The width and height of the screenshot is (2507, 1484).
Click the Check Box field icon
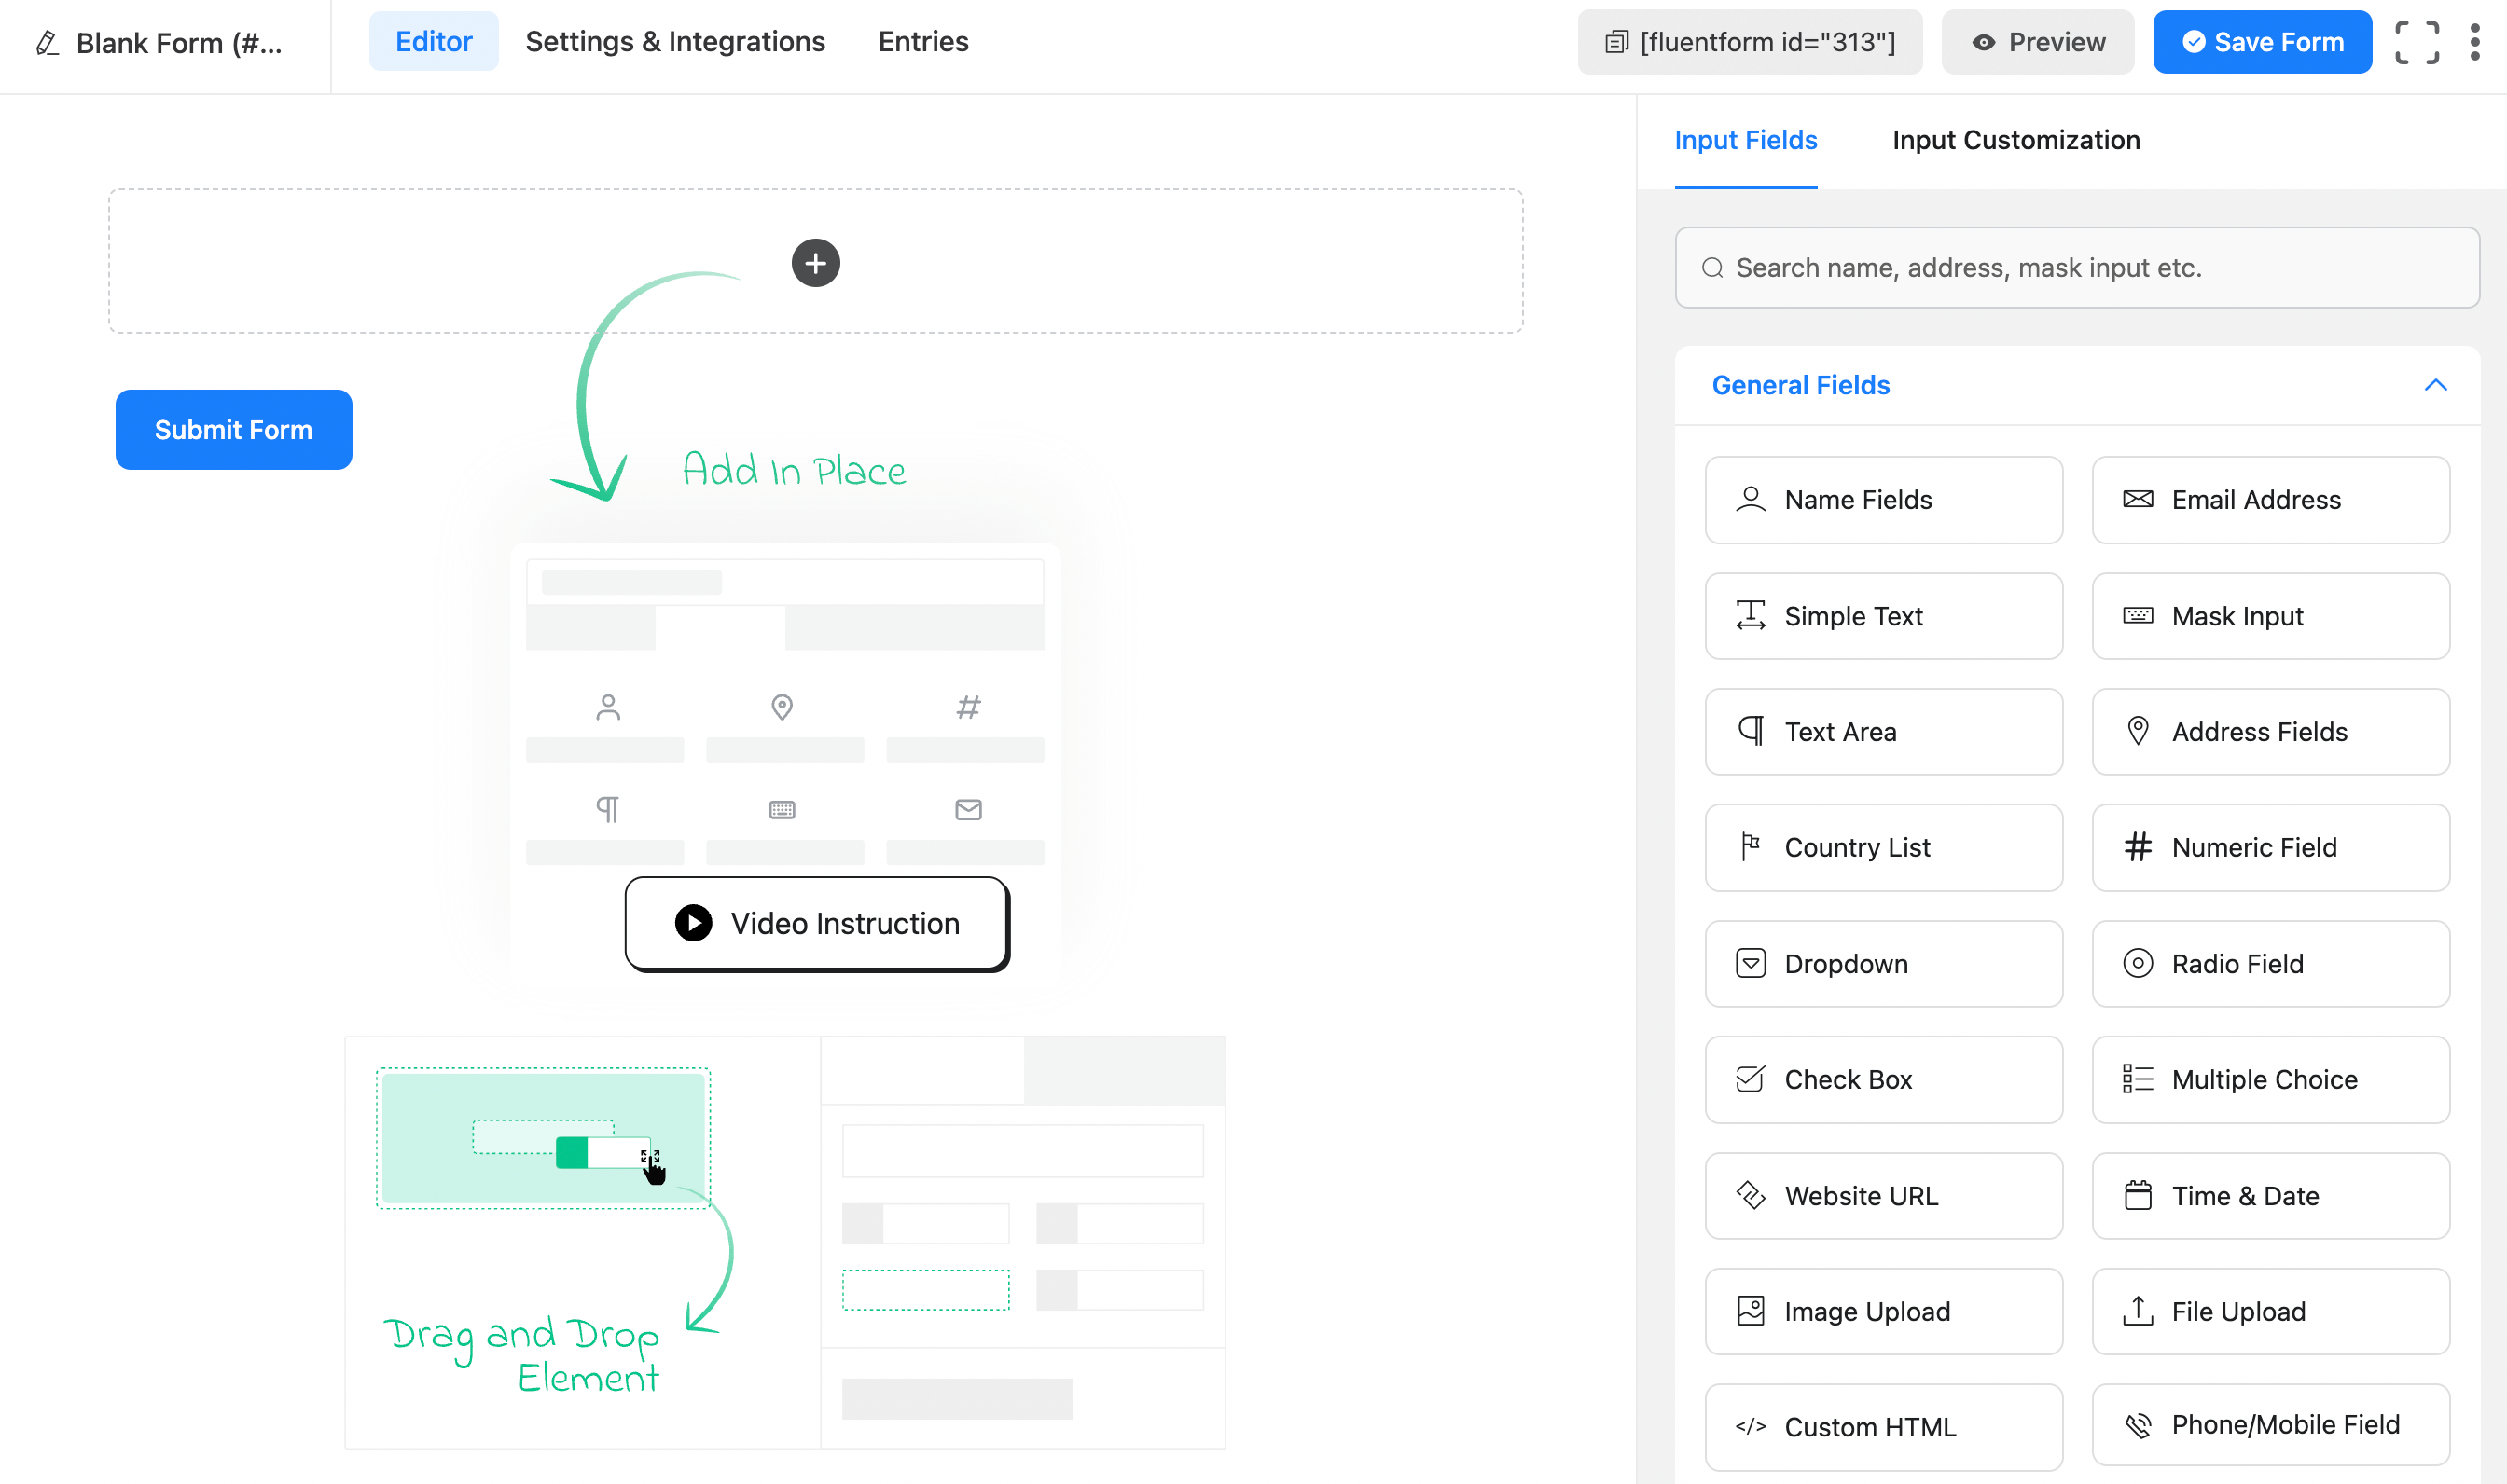pyautogui.click(x=1751, y=1079)
